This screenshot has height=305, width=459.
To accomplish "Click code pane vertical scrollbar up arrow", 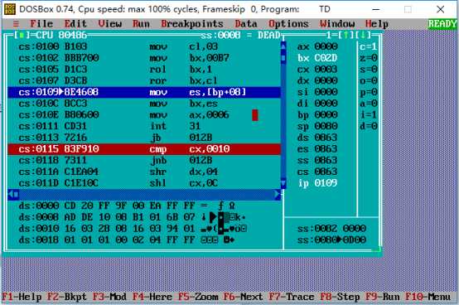I will pyautogui.click(x=283, y=46).
